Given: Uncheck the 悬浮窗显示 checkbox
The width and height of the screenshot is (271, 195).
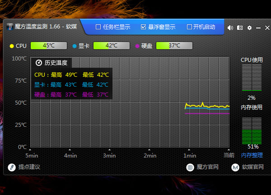Looking at the screenshot, I should 144,27.
